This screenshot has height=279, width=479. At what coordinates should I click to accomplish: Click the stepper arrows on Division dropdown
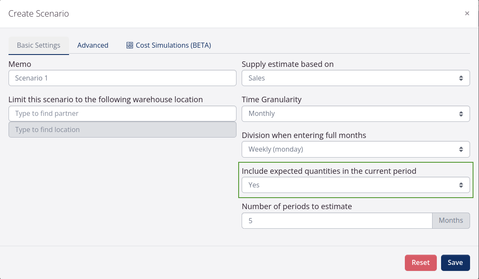[461, 149]
